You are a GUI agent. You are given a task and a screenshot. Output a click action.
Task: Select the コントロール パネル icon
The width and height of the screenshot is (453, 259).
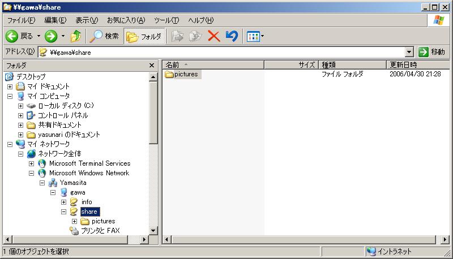tap(31, 115)
